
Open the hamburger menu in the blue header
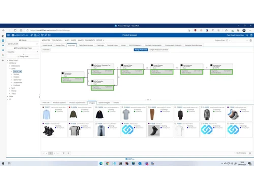(8, 35)
